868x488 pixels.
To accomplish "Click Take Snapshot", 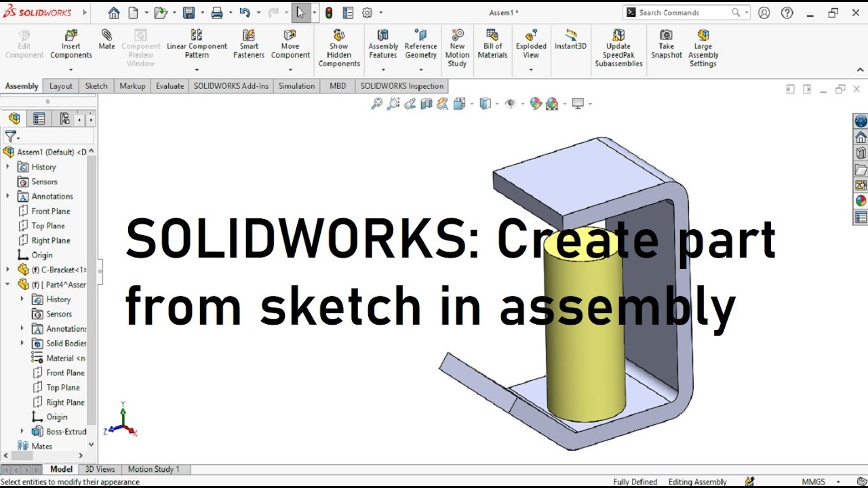I will point(667,44).
